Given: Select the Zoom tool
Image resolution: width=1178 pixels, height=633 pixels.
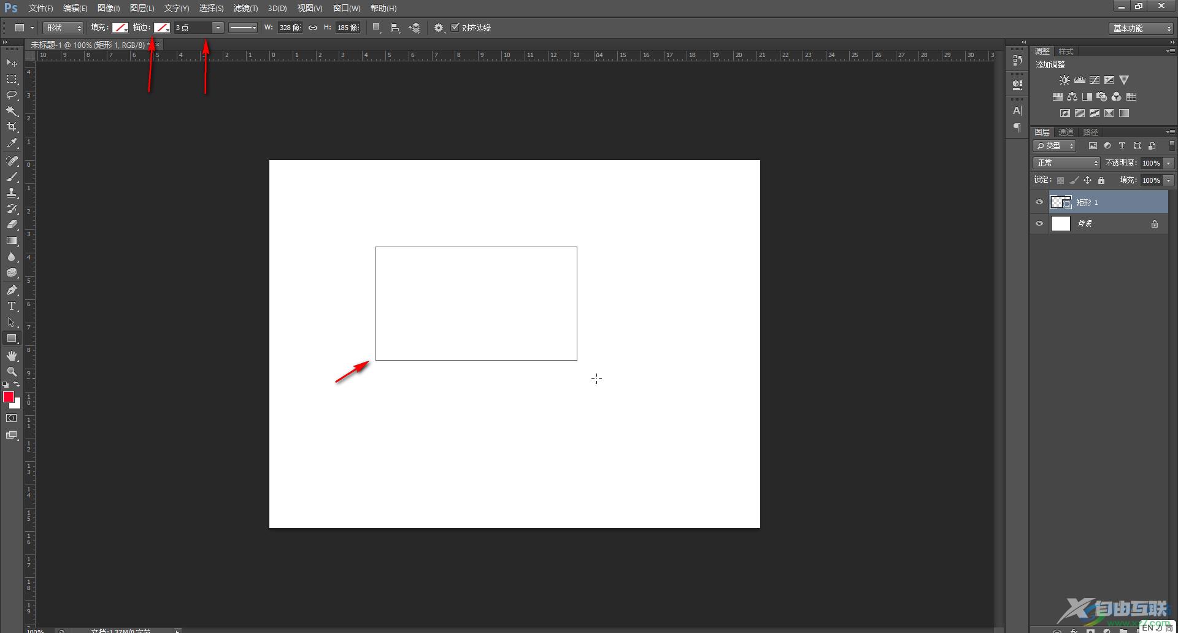Looking at the screenshot, I should (12, 371).
